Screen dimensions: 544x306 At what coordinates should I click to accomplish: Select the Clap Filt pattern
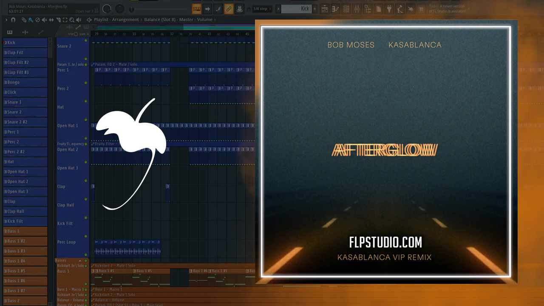25,53
